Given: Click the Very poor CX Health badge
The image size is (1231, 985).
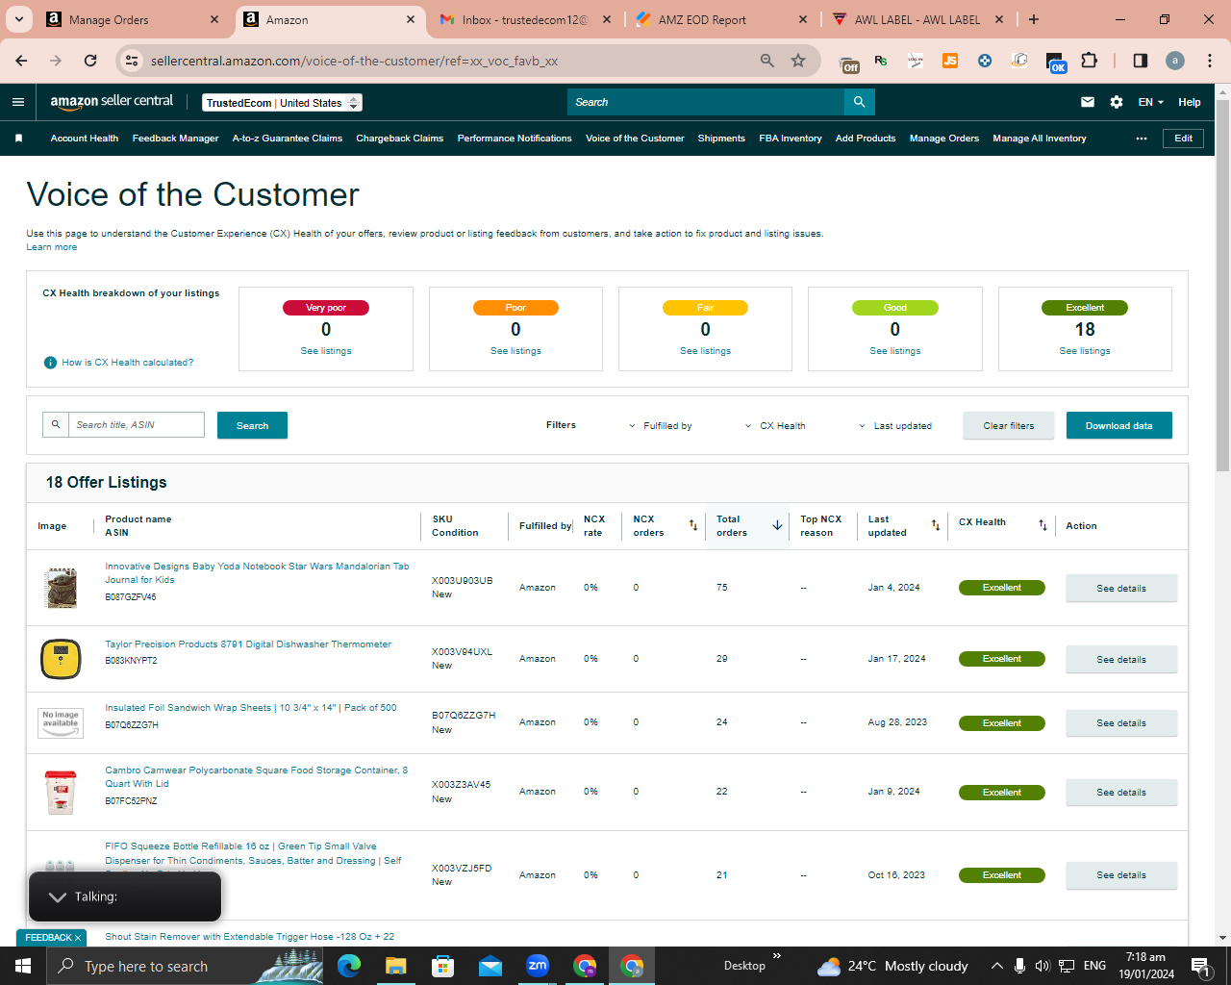Looking at the screenshot, I should point(326,308).
